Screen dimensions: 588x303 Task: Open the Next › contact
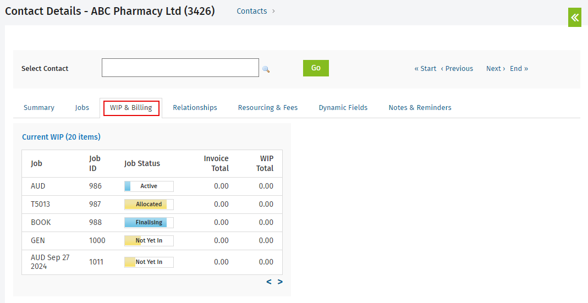496,69
